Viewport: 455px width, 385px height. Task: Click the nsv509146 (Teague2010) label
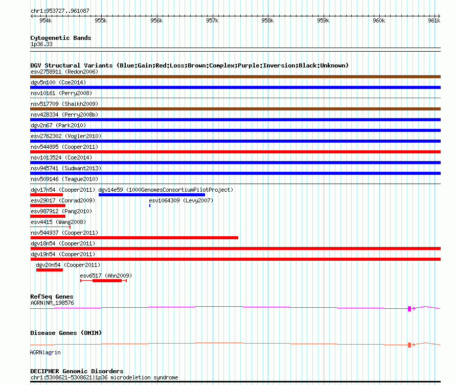(64, 179)
